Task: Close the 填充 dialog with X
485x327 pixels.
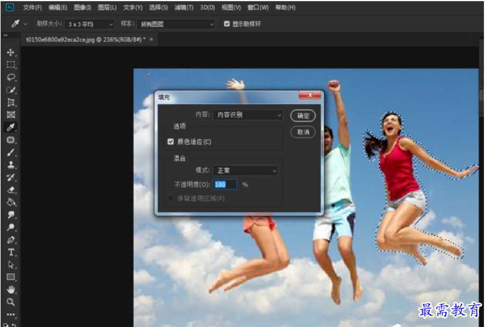Action: [310, 95]
